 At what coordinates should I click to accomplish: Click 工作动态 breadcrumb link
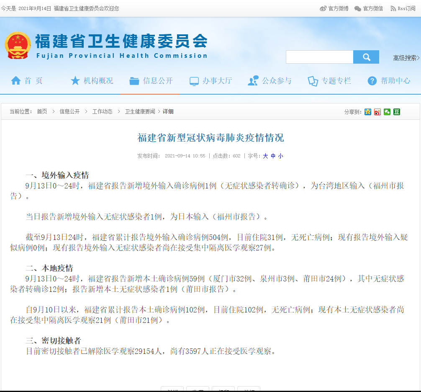pos(102,111)
